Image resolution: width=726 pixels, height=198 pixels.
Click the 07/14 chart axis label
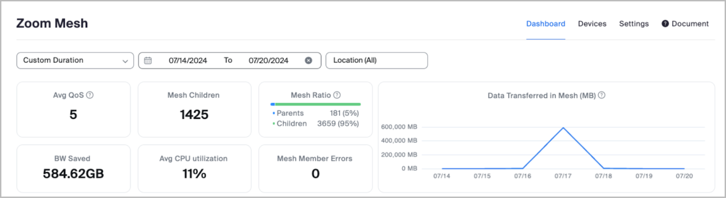click(442, 176)
